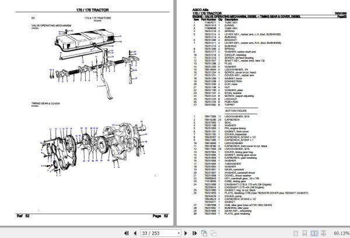This screenshot has height=238, width=350.
Task: Jump to the first page
Action: tap(127, 233)
